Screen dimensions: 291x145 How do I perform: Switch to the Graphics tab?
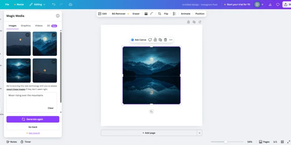[x=26, y=26]
